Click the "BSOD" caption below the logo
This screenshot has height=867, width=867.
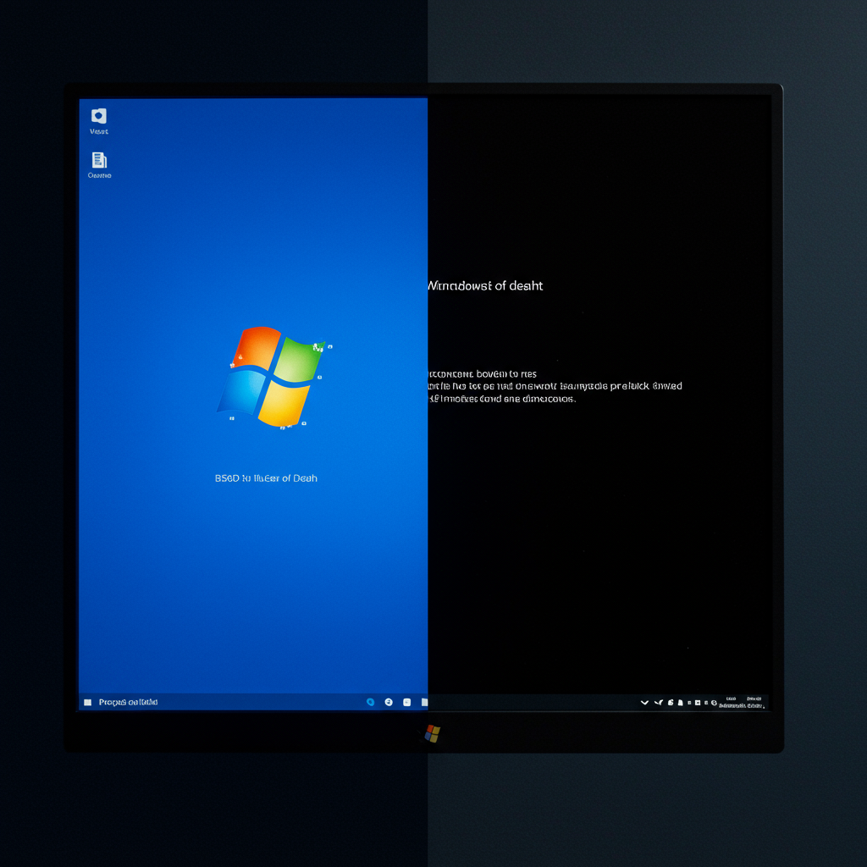tap(266, 478)
